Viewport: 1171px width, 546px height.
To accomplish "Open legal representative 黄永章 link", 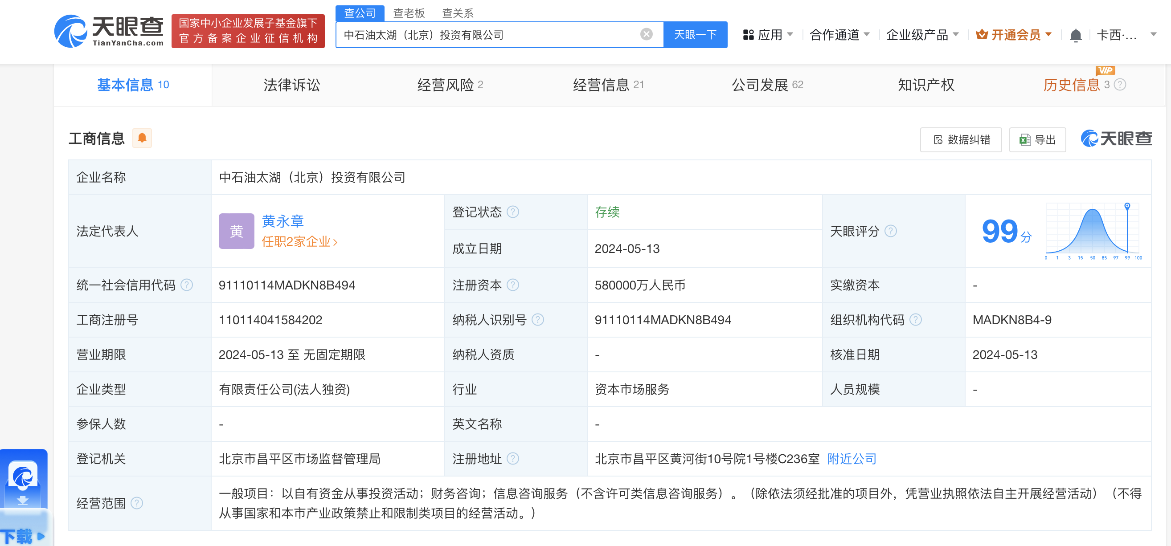I will pos(283,221).
